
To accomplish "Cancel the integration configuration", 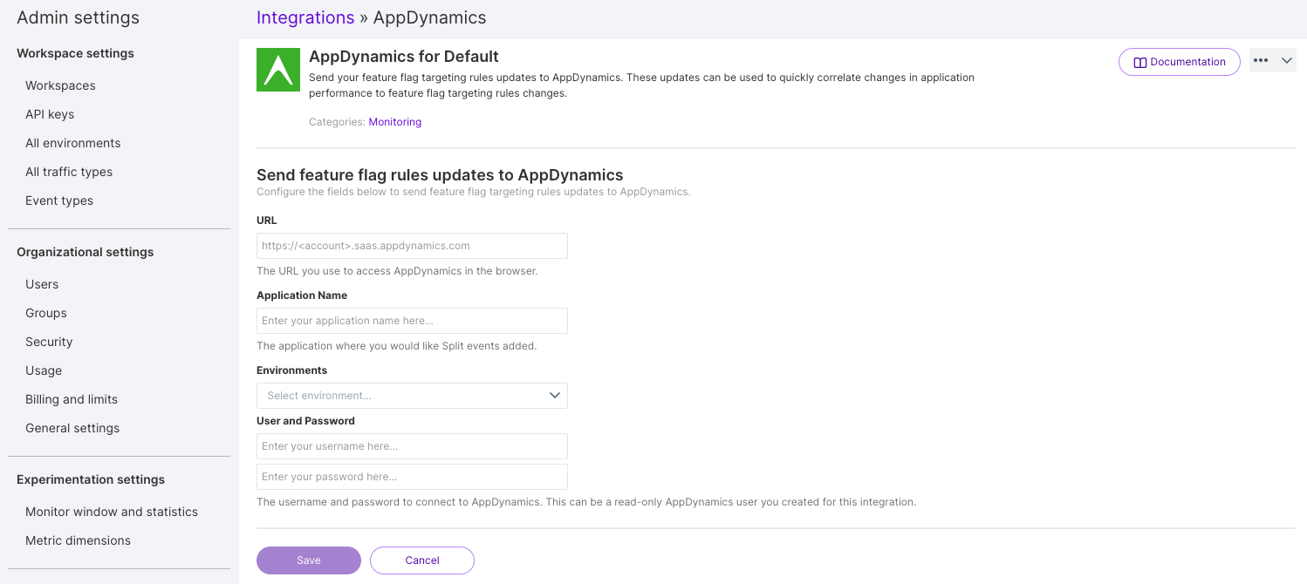I will coord(422,560).
